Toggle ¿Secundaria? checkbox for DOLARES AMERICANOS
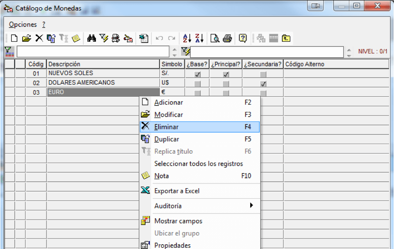 click(x=263, y=84)
